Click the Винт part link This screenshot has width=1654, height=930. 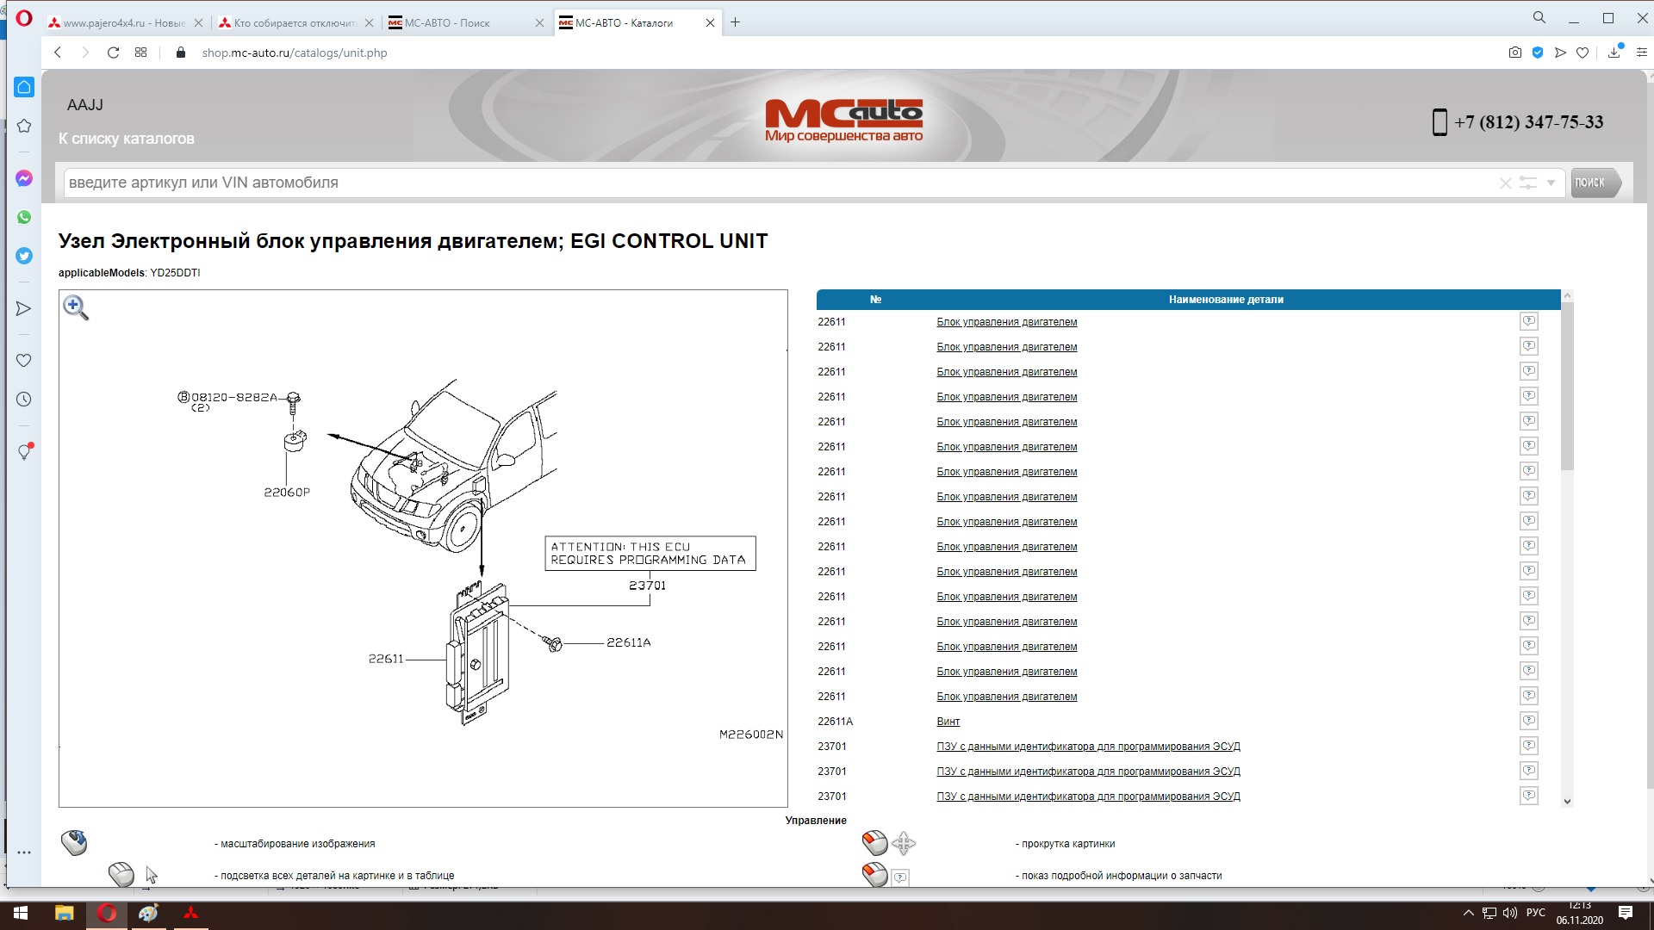coord(948,722)
